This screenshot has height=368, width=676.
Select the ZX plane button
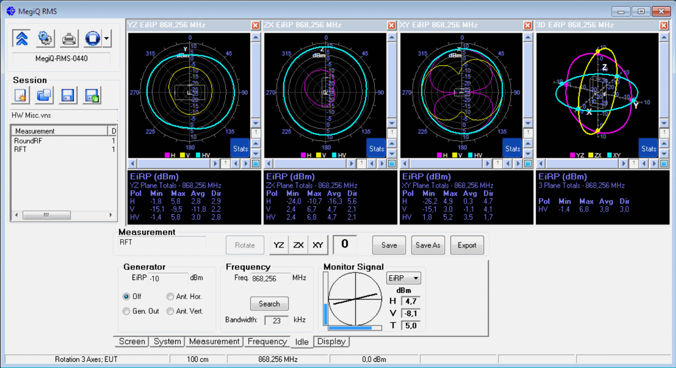[298, 245]
